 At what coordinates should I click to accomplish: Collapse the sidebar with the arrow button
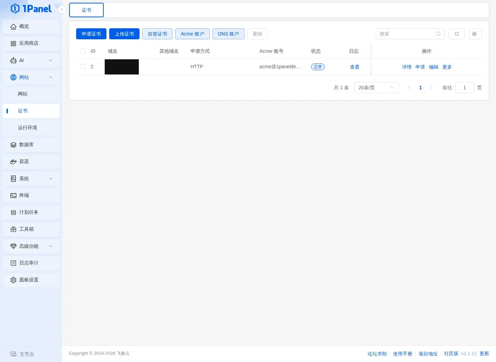click(x=62, y=9)
